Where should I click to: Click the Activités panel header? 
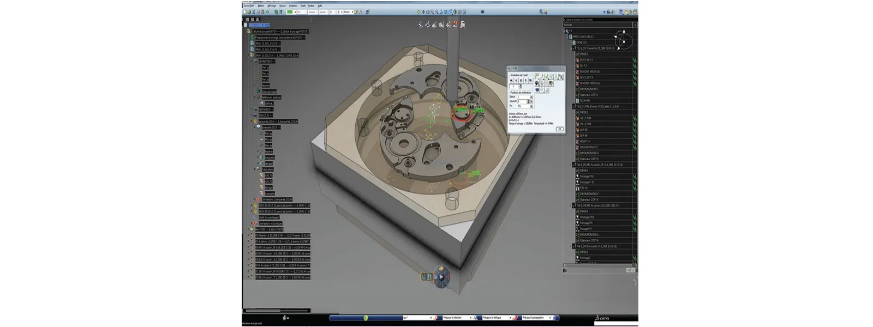pos(598,25)
